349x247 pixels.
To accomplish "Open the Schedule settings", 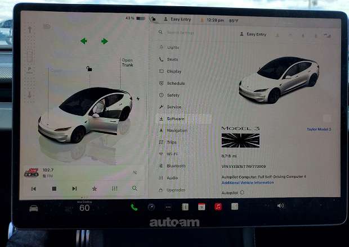I will click(x=172, y=84).
